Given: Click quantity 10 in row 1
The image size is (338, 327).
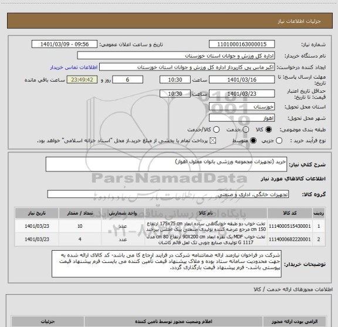Looking at the screenshot, I should click(x=80, y=226).
